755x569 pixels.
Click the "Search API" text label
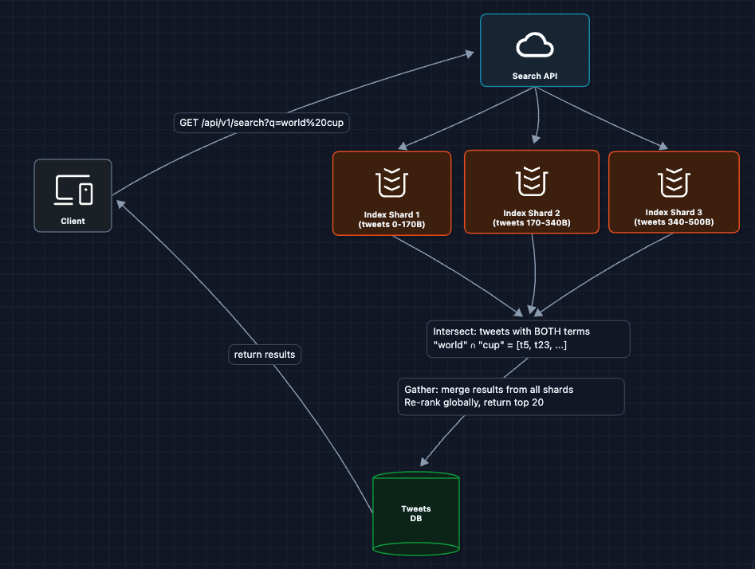pos(534,77)
